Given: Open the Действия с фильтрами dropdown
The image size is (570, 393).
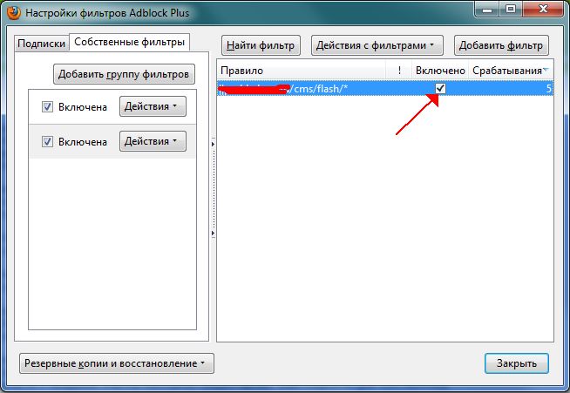Looking at the screenshot, I should (x=377, y=45).
